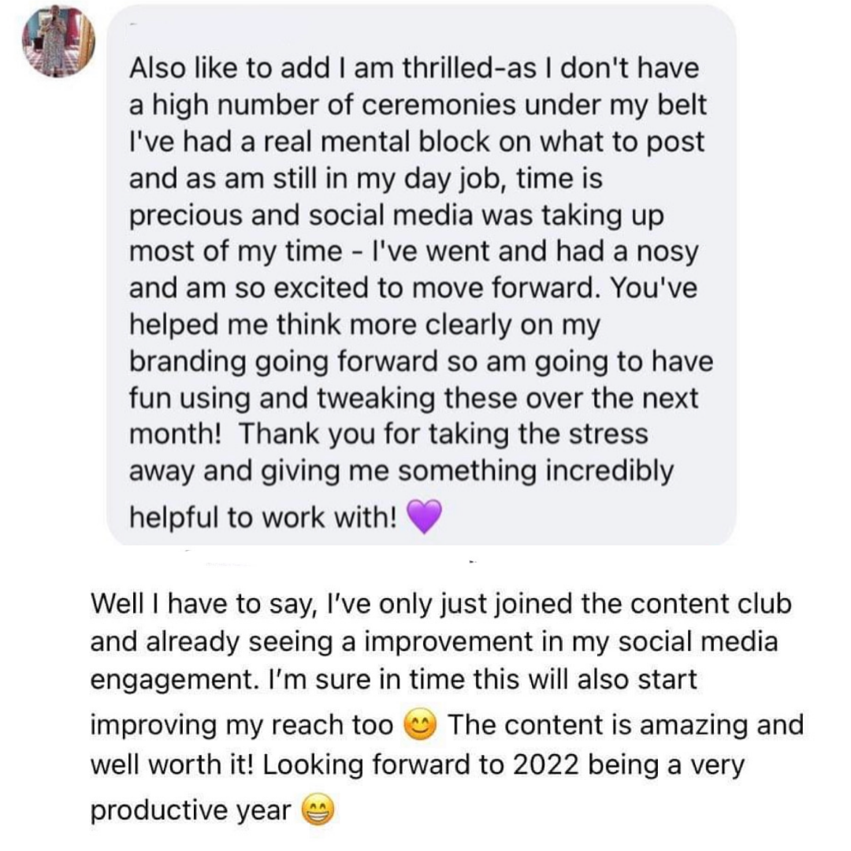
Task: Click the blushing smiley emoji after 'reach too'
Action: point(420,725)
